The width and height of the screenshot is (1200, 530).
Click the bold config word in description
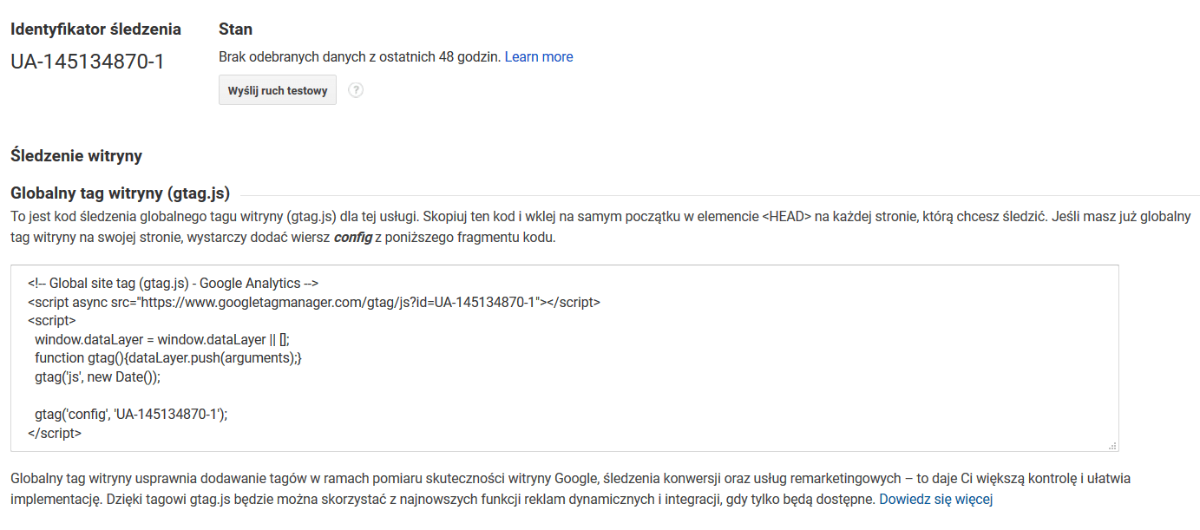click(x=352, y=238)
